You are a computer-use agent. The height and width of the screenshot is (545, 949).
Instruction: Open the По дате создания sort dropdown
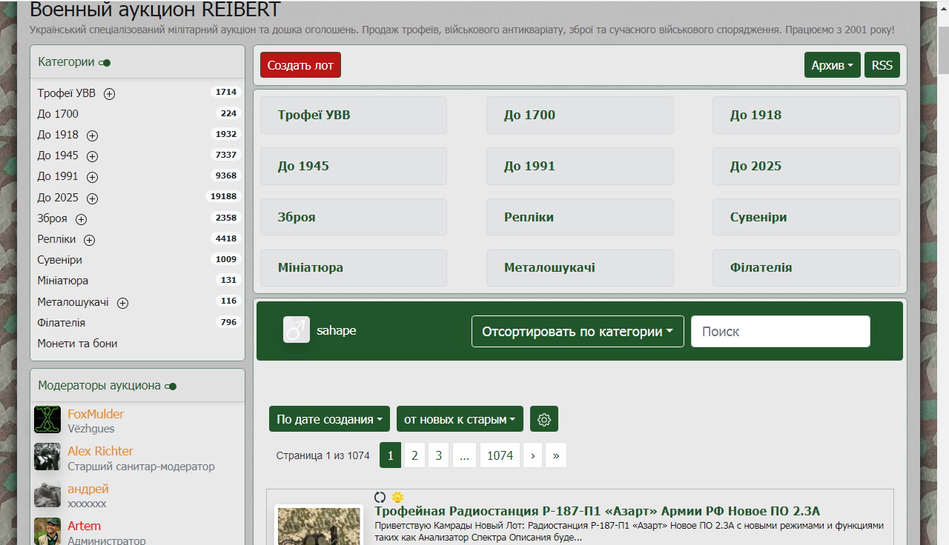coord(329,419)
